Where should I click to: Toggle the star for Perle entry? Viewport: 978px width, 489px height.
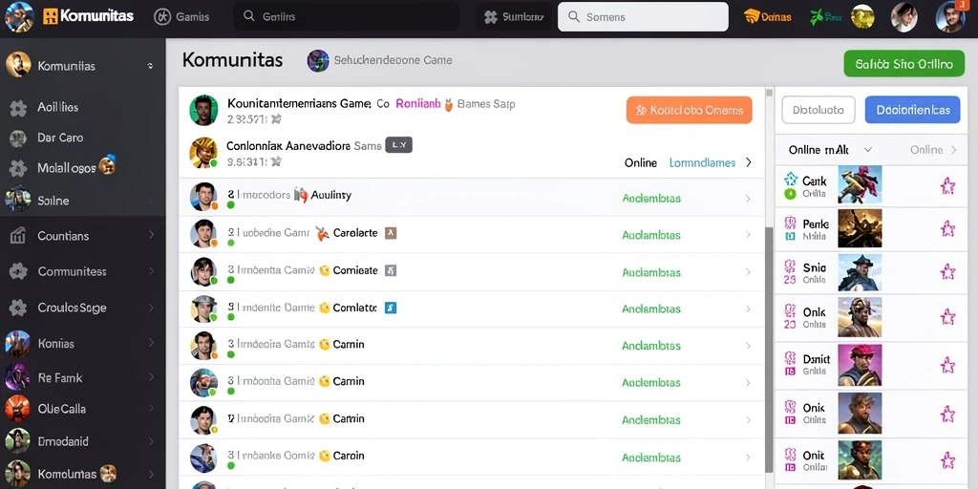tap(947, 229)
